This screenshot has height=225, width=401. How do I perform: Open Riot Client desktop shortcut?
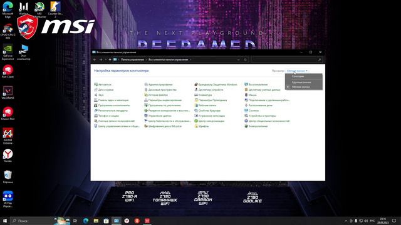(x=8, y=71)
